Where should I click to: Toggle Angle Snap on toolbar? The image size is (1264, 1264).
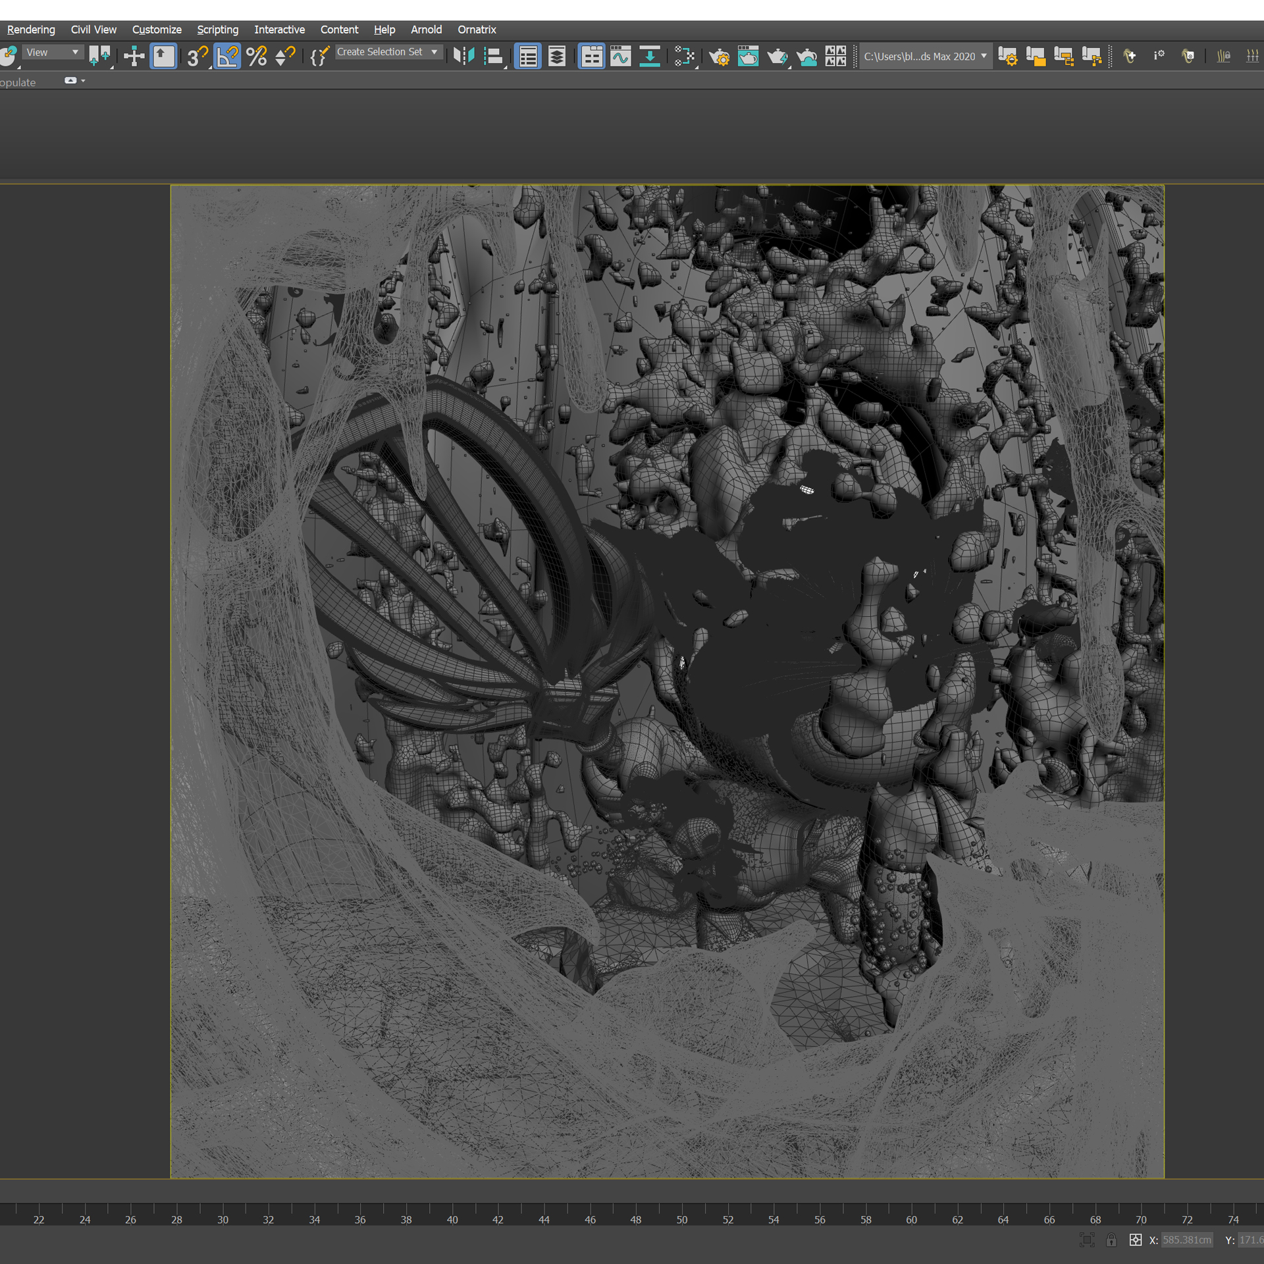point(227,57)
